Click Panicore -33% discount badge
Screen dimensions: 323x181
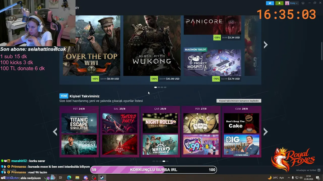tap(217, 37)
